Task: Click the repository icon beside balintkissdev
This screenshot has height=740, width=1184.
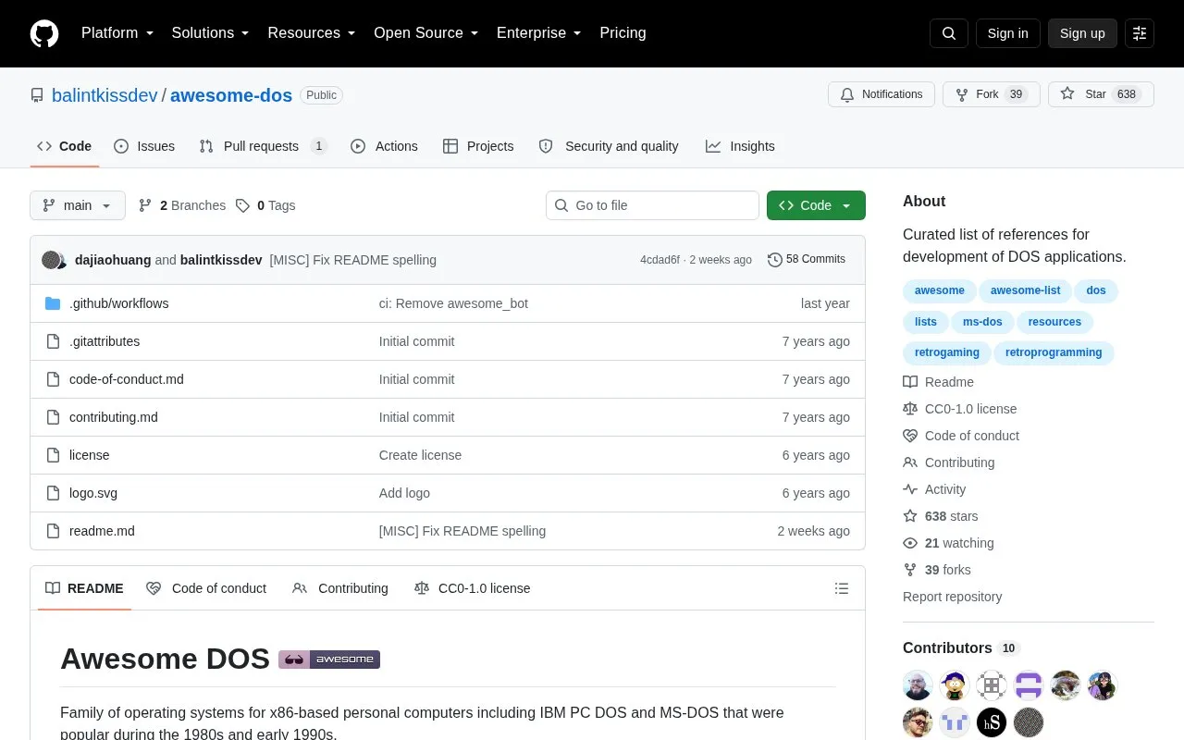Action: pos(37,95)
